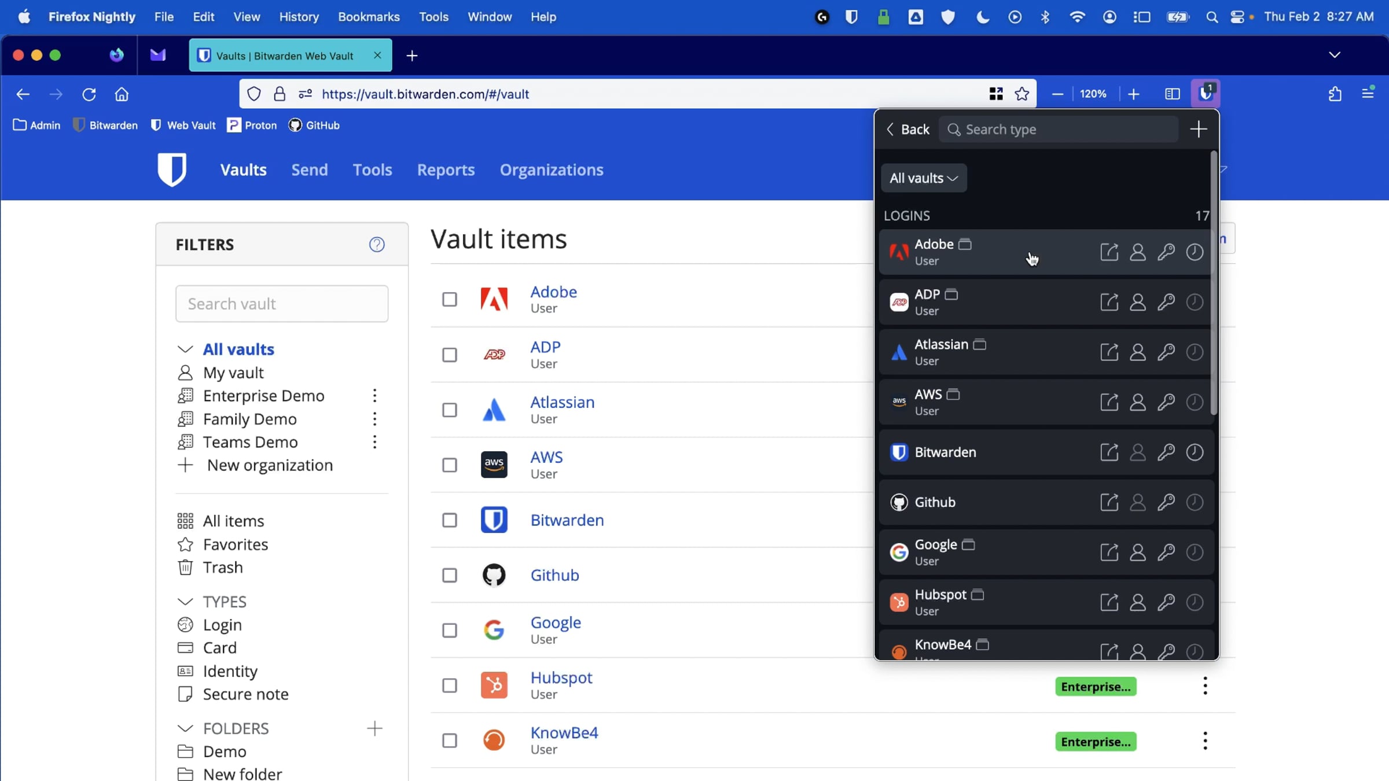The width and height of the screenshot is (1389, 781).
Task: Open the Firefox extensions puzzle icon
Action: (1335, 94)
